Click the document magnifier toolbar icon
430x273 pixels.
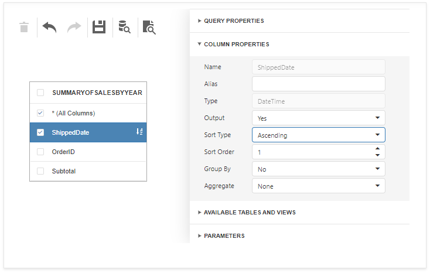coord(149,27)
